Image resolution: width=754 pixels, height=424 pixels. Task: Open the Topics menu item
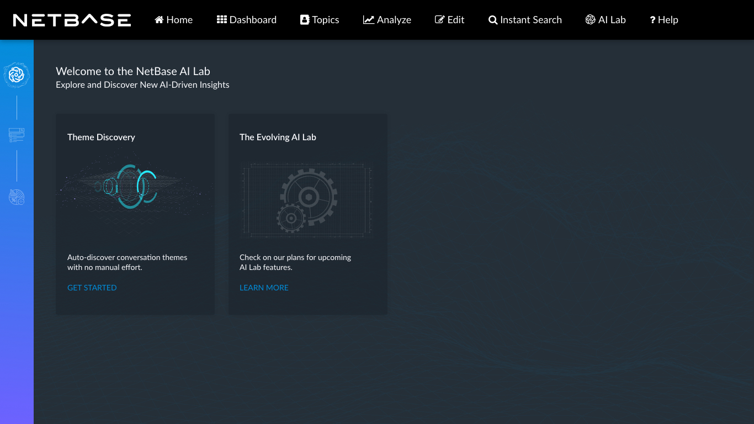point(320,20)
